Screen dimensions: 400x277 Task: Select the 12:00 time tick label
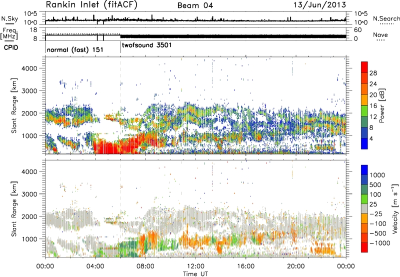click(x=195, y=266)
